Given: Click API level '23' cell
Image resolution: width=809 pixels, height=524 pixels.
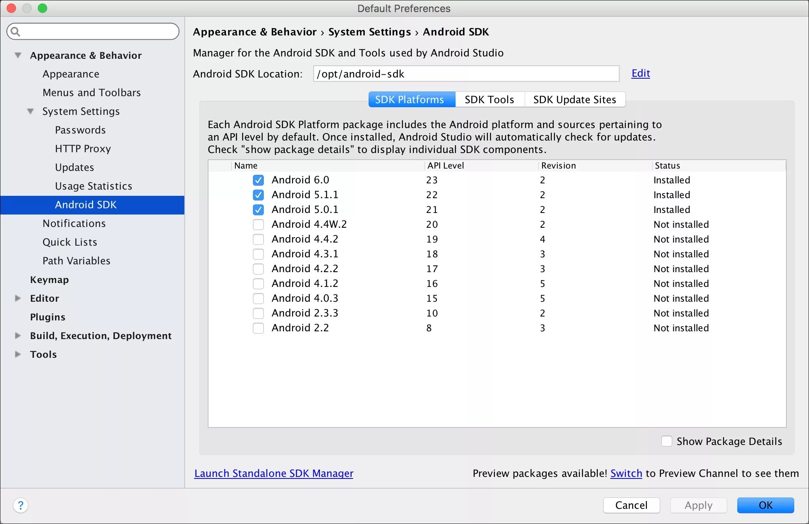Looking at the screenshot, I should click(432, 180).
